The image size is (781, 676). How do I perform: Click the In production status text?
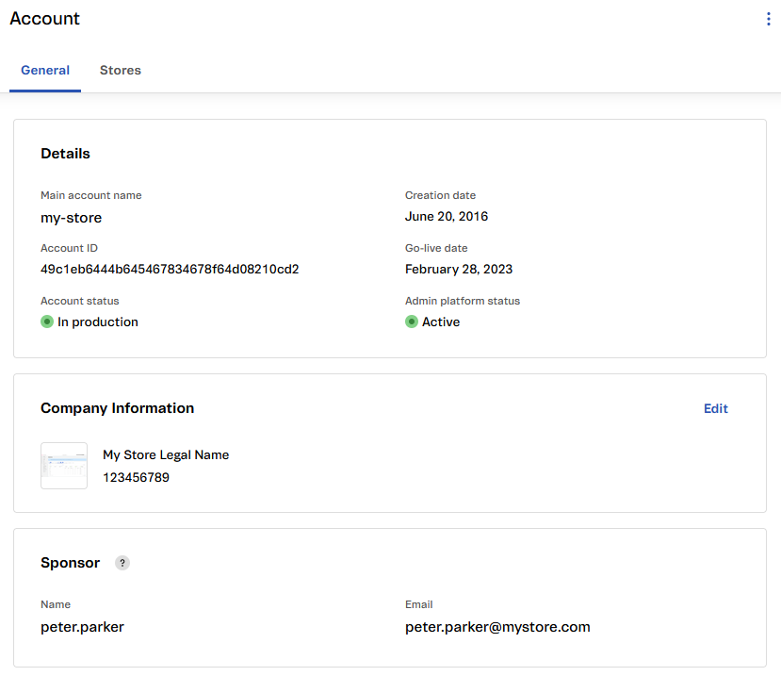click(x=98, y=322)
